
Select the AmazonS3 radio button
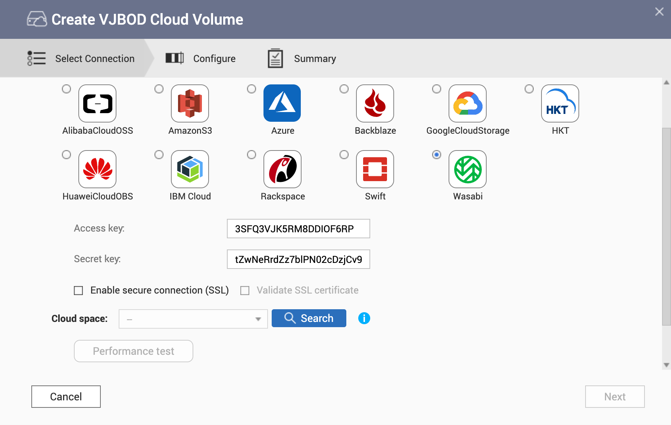click(159, 89)
